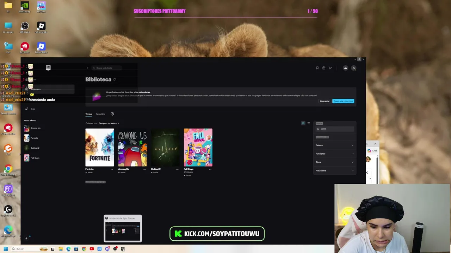This screenshot has height=253, width=451.
Task: Open downloads icon at sidebar bottom
Action: (26, 238)
